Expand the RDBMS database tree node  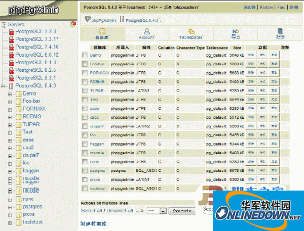point(10,117)
